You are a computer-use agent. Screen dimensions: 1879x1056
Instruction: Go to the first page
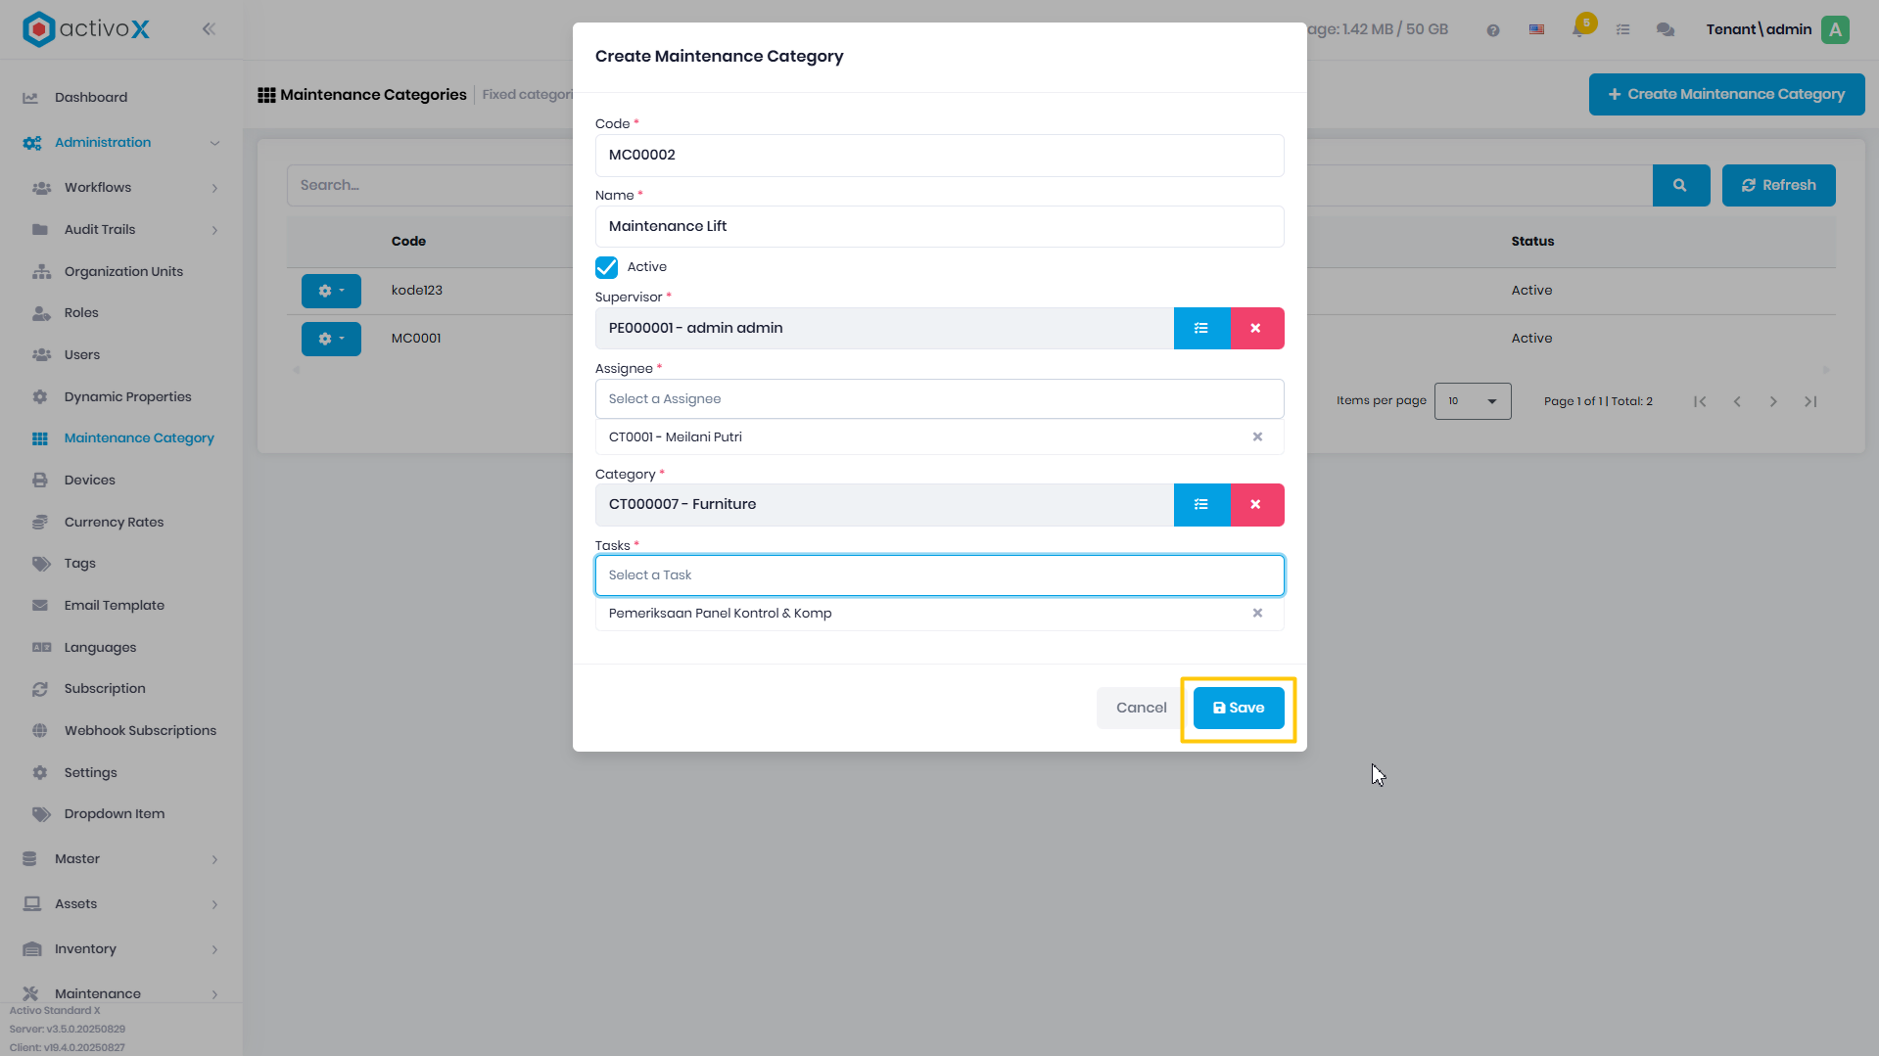(1700, 402)
